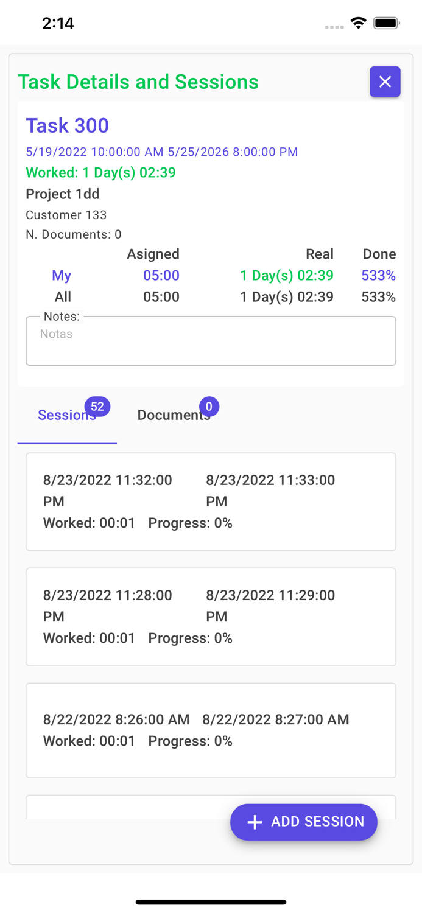
Task: Open the Notes text field
Action: (x=211, y=340)
